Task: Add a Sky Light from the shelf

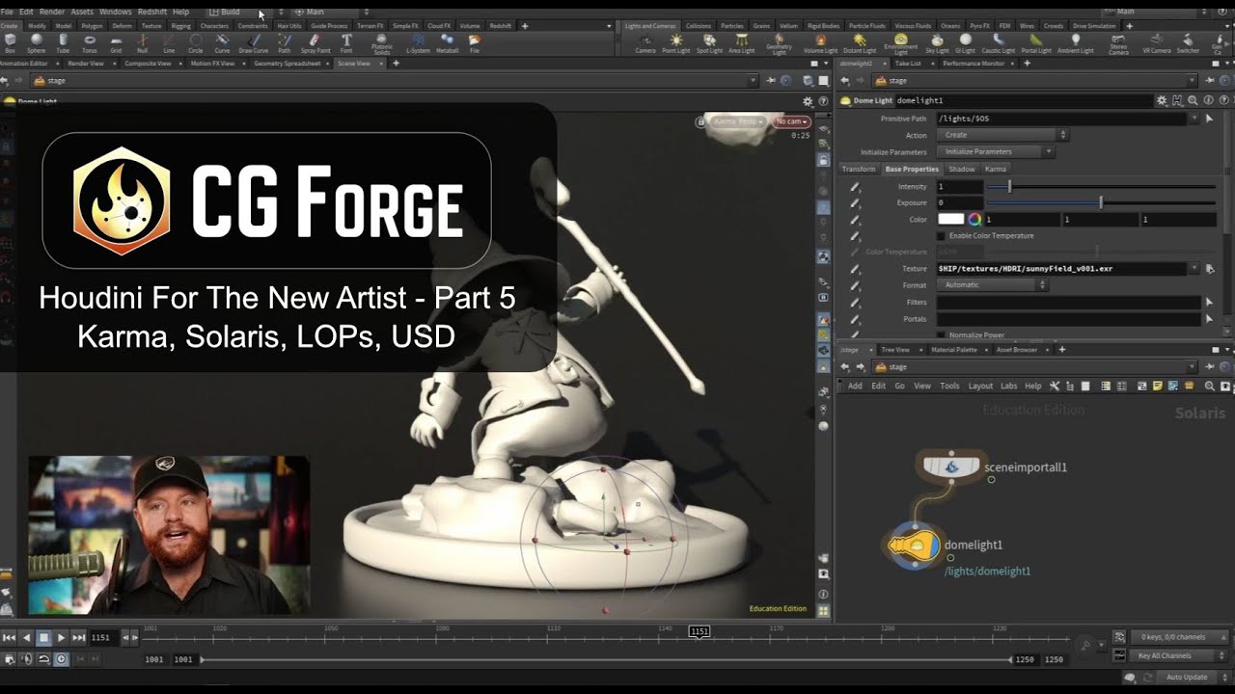Action: tap(937, 42)
